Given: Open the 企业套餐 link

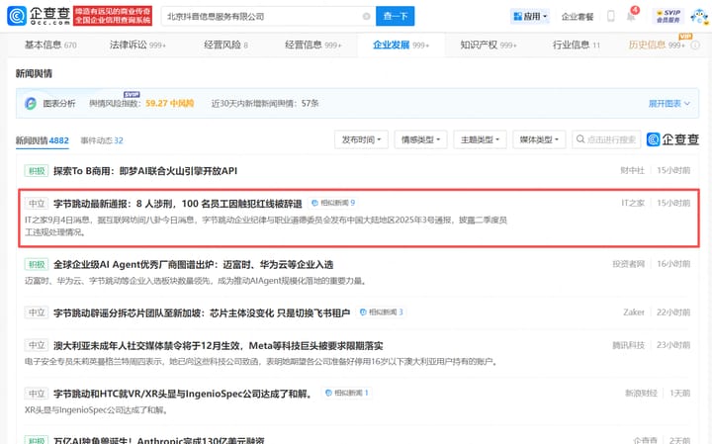Looking at the screenshot, I should [578, 17].
